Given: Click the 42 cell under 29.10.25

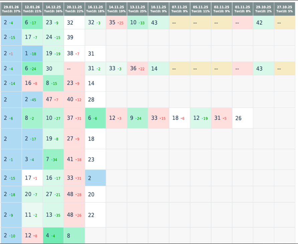Looking at the screenshot, I should click(263, 23).
